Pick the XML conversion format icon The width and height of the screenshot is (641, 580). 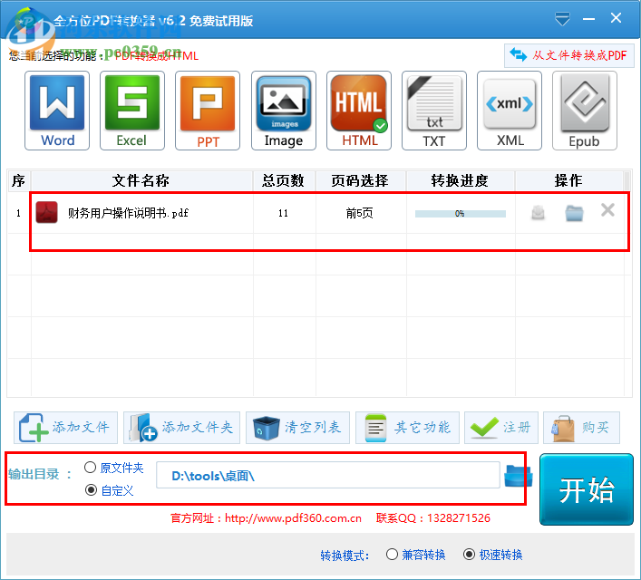point(510,111)
